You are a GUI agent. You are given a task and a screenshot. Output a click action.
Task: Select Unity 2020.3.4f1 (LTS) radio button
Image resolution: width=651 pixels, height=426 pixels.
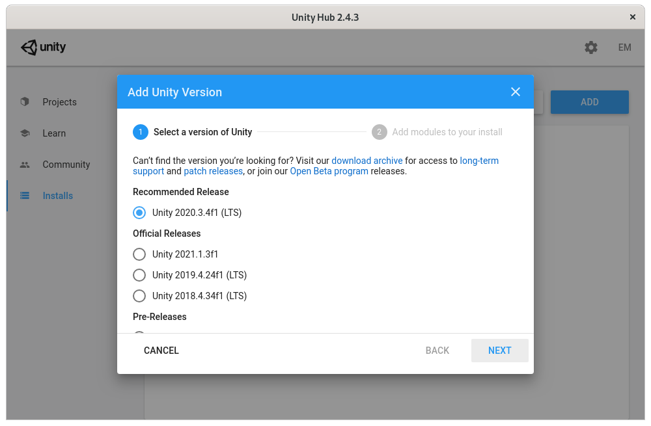pos(139,213)
